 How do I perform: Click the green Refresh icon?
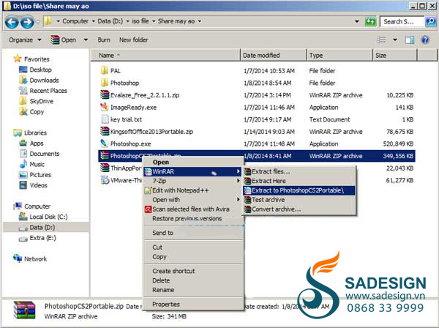(x=370, y=21)
